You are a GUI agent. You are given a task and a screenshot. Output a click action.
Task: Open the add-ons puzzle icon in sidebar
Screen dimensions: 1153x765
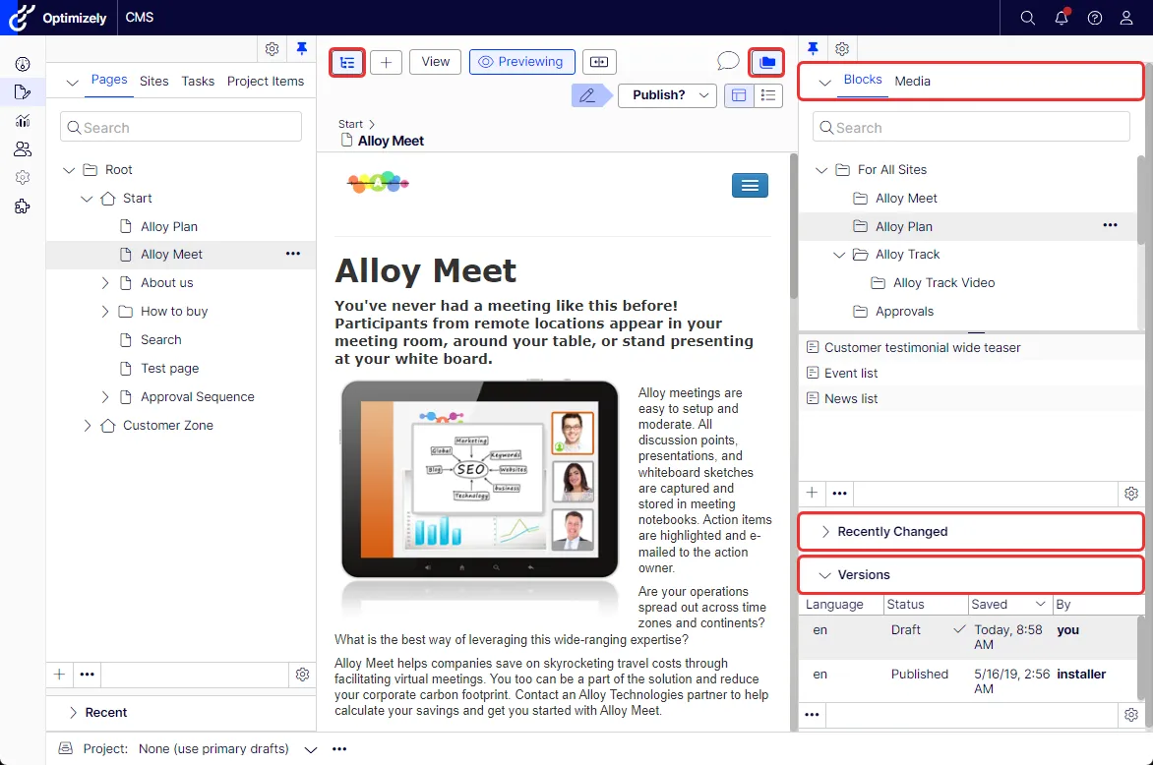tap(23, 206)
